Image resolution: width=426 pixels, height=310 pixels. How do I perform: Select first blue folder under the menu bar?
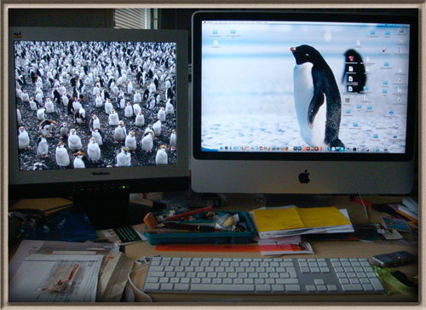click(215, 32)
